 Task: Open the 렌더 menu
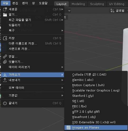(25, 3)
